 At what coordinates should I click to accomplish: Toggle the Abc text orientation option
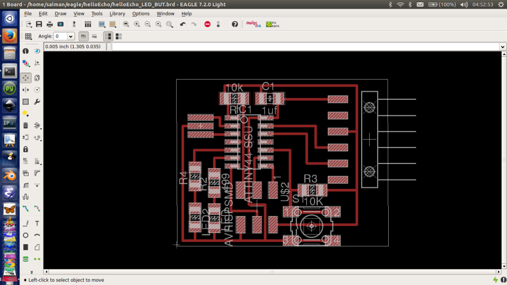83,36
